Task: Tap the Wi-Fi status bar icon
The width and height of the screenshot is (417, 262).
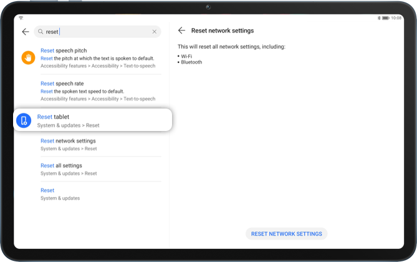Action: click(x=21, y=18)
